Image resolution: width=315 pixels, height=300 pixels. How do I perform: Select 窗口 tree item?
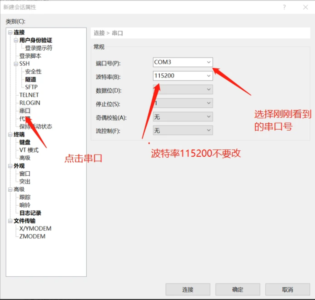pos(25,174)
